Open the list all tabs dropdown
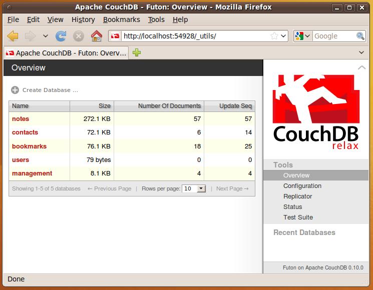The height and width of the screenshot is (290, 373). 362,52
